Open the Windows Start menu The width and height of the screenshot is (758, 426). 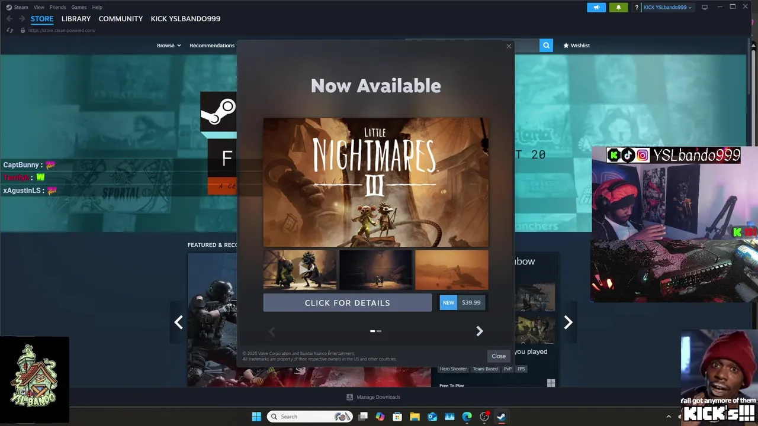click(256, 417)
